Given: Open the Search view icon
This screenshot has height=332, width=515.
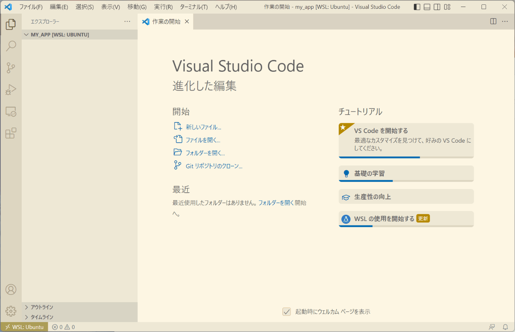Looking at the screenshot, I should (x=11, y=46).
